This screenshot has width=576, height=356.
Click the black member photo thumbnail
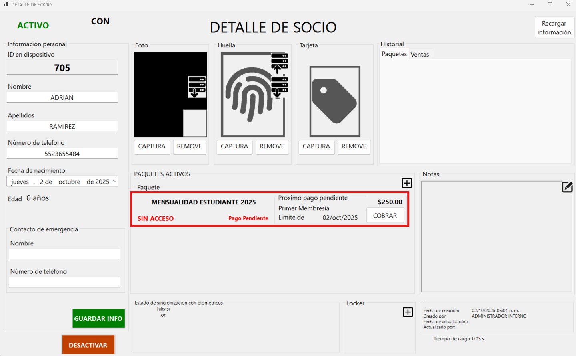(160, 95)
